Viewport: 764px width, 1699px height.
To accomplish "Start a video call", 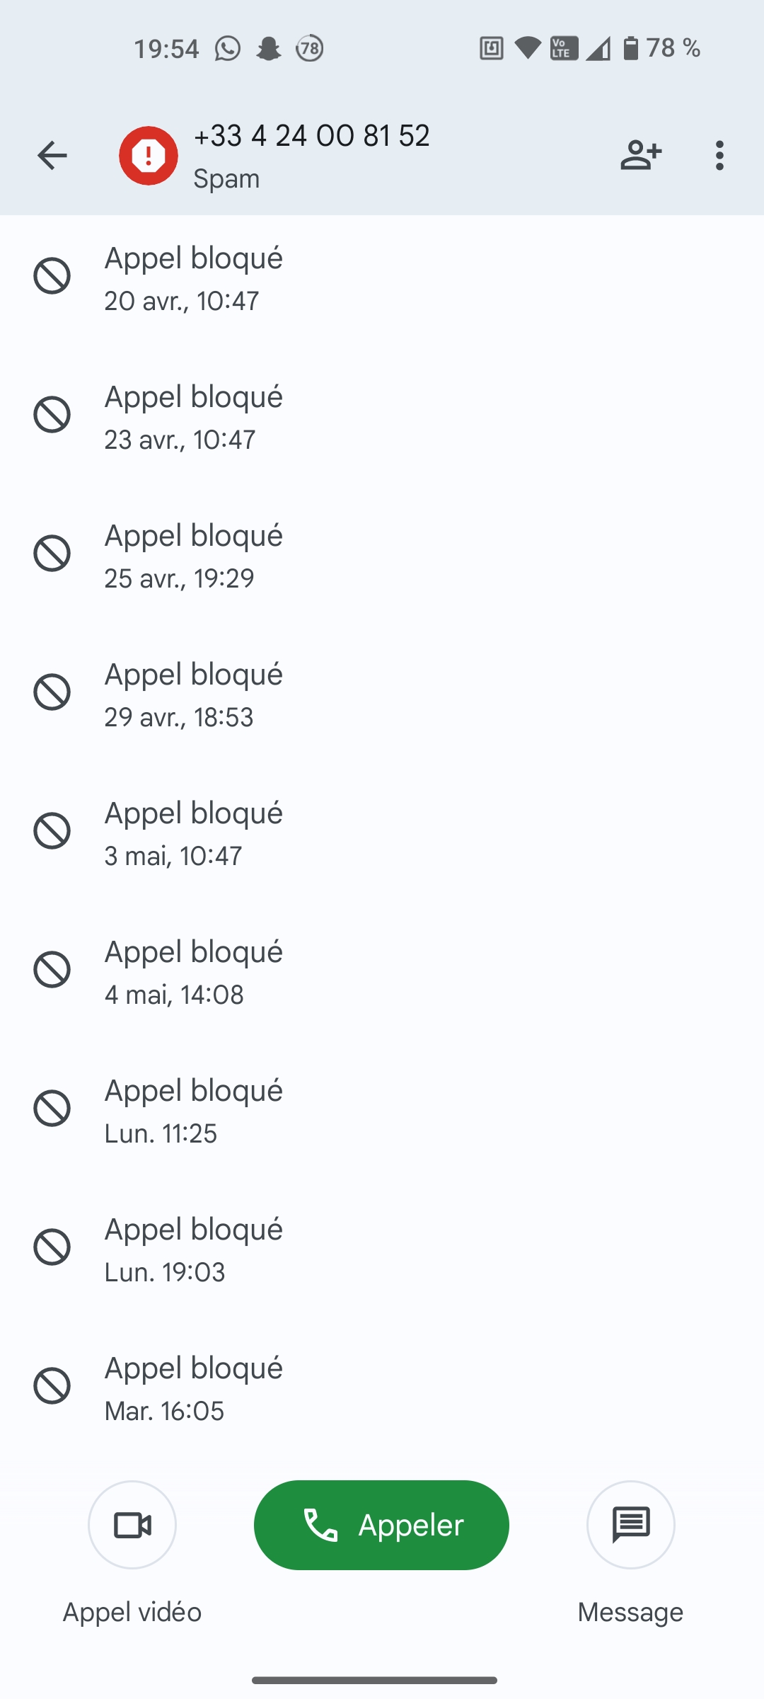I will pyautogui.click(x=132, y=1525).
